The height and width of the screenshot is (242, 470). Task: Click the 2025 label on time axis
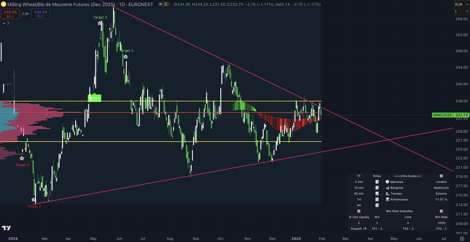[296, 238]
